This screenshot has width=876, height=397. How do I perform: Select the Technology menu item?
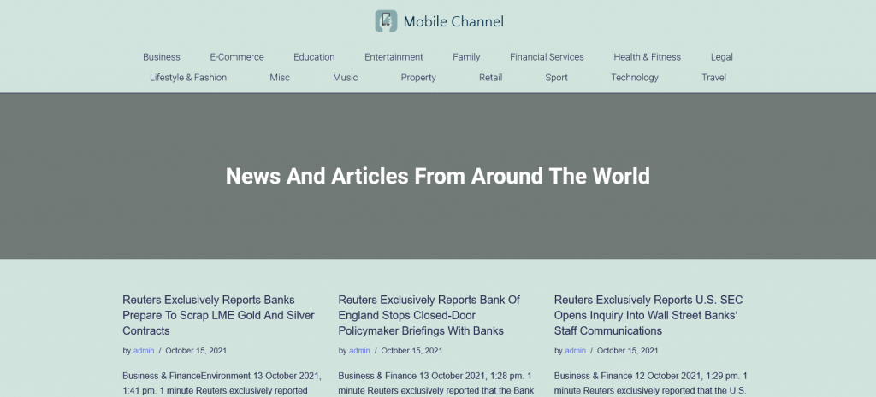pos(634,78)
